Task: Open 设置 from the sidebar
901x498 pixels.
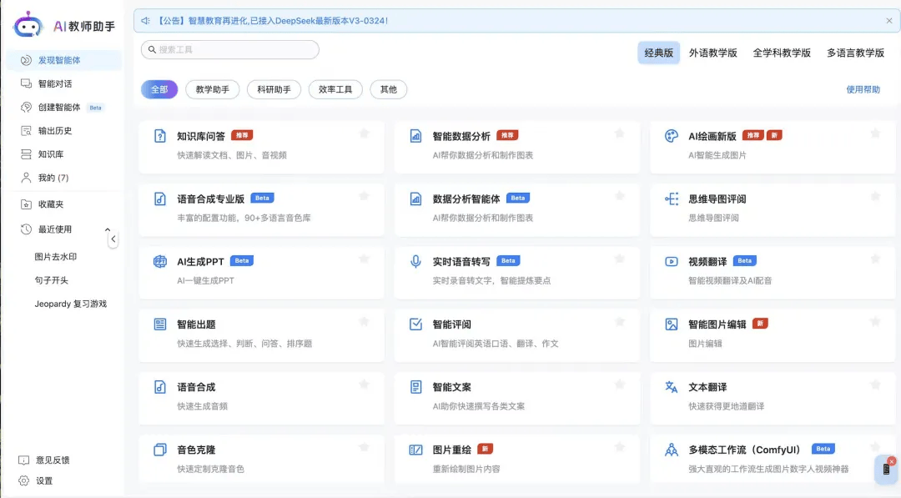Action: tap(44, 480)
